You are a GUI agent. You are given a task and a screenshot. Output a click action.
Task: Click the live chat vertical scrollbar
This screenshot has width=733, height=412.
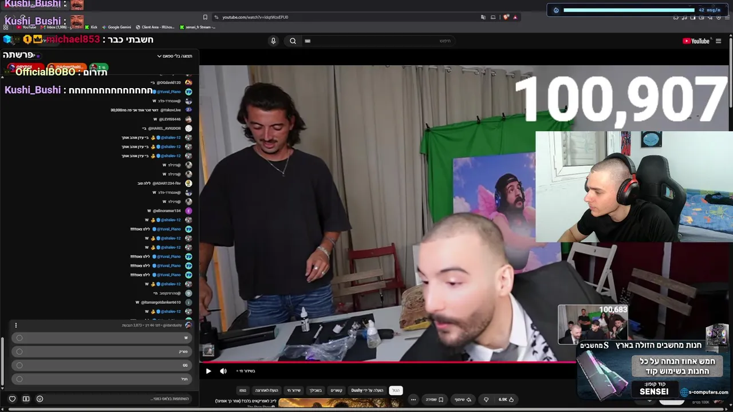[x=2, y=362]
